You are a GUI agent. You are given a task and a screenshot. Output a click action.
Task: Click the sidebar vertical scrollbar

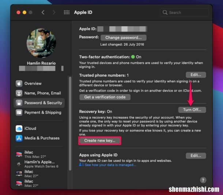[x=70, y=123]
